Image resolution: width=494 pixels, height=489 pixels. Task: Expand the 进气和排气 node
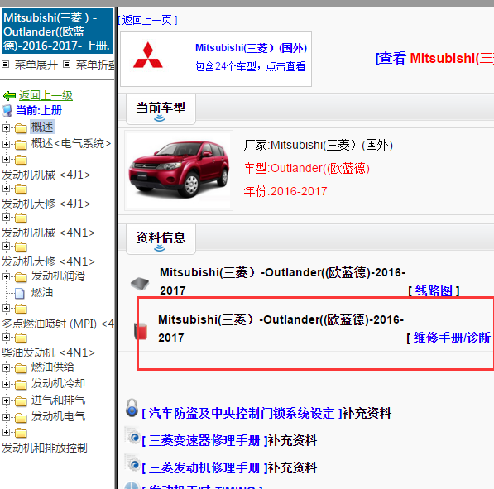[x=6, y=400]
